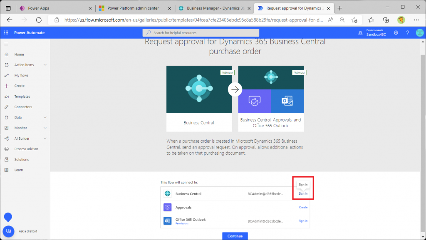This screenshot has height=240, width=426.
Task: Toggle the vertical tabs button
Action: coord(8,8)
